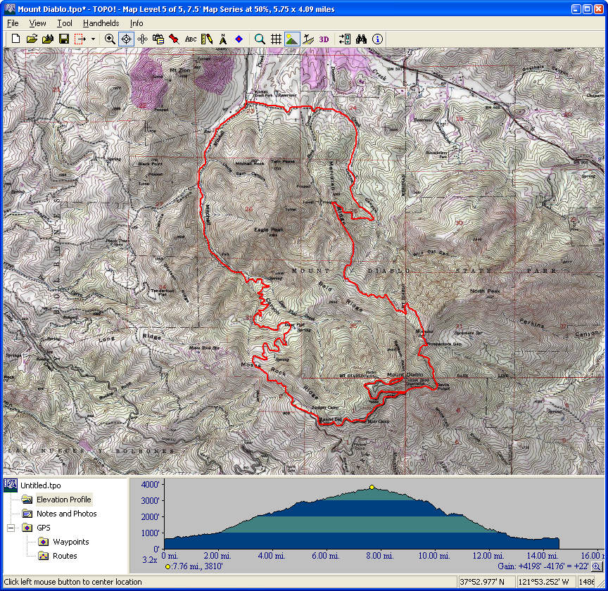
Task: Select Notes and Photos in tree
Action: [x=66, y=514]
